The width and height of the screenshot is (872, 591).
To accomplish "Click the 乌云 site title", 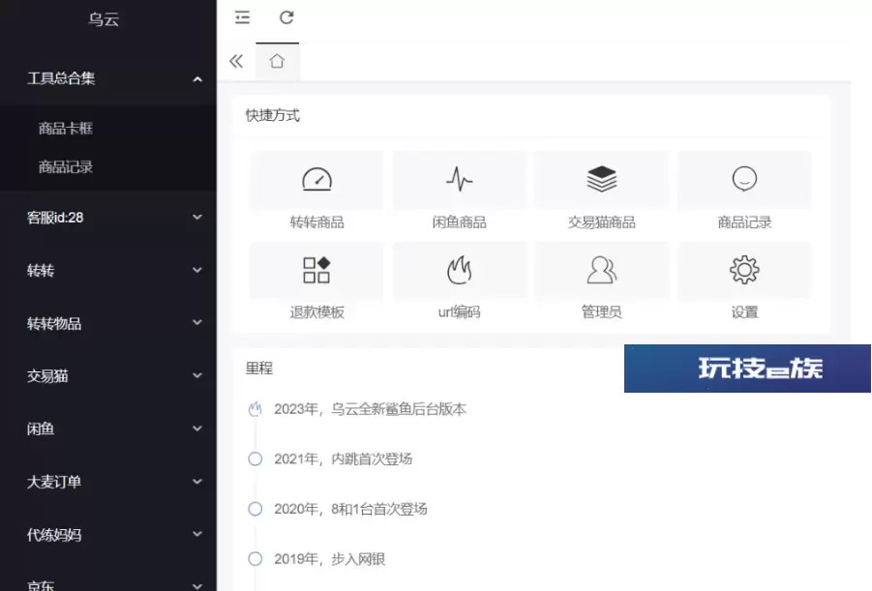I will [x=104, y=19].
